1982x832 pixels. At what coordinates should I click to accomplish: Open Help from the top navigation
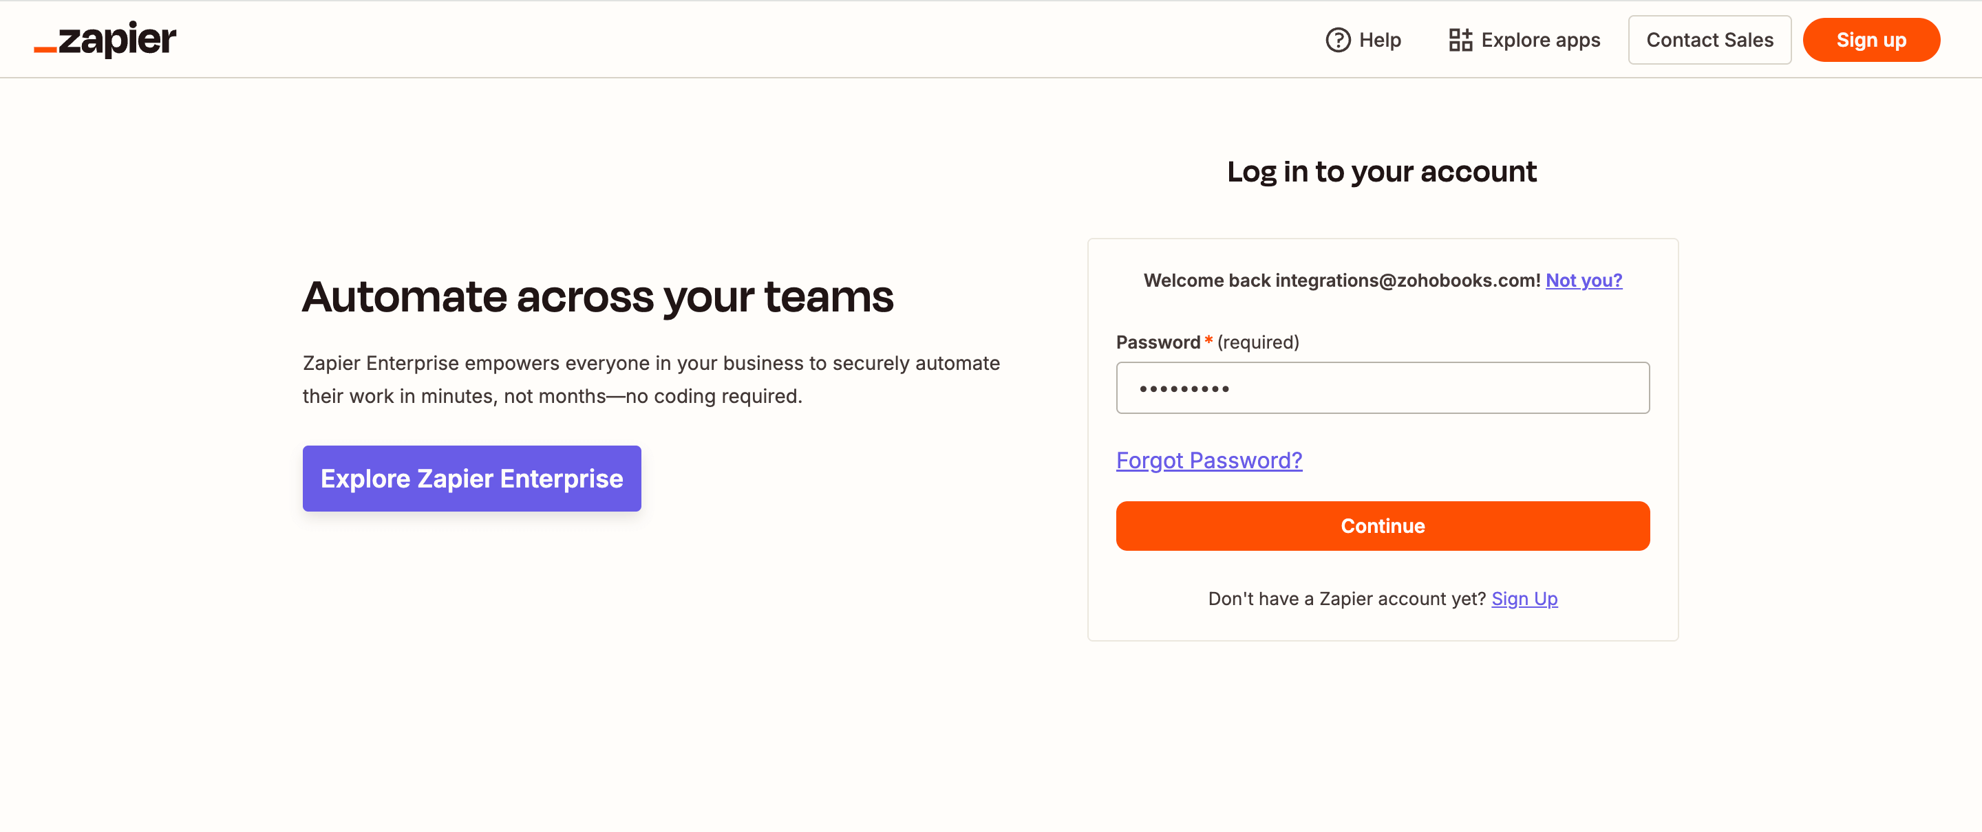(1381, 39)
